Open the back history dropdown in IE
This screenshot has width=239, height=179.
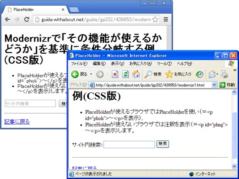click(91, 74)
